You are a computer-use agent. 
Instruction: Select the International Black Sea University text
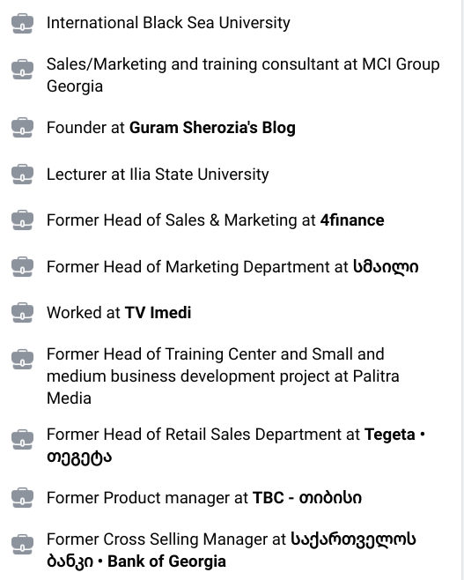pyautogui.click(x=168, y=23)
